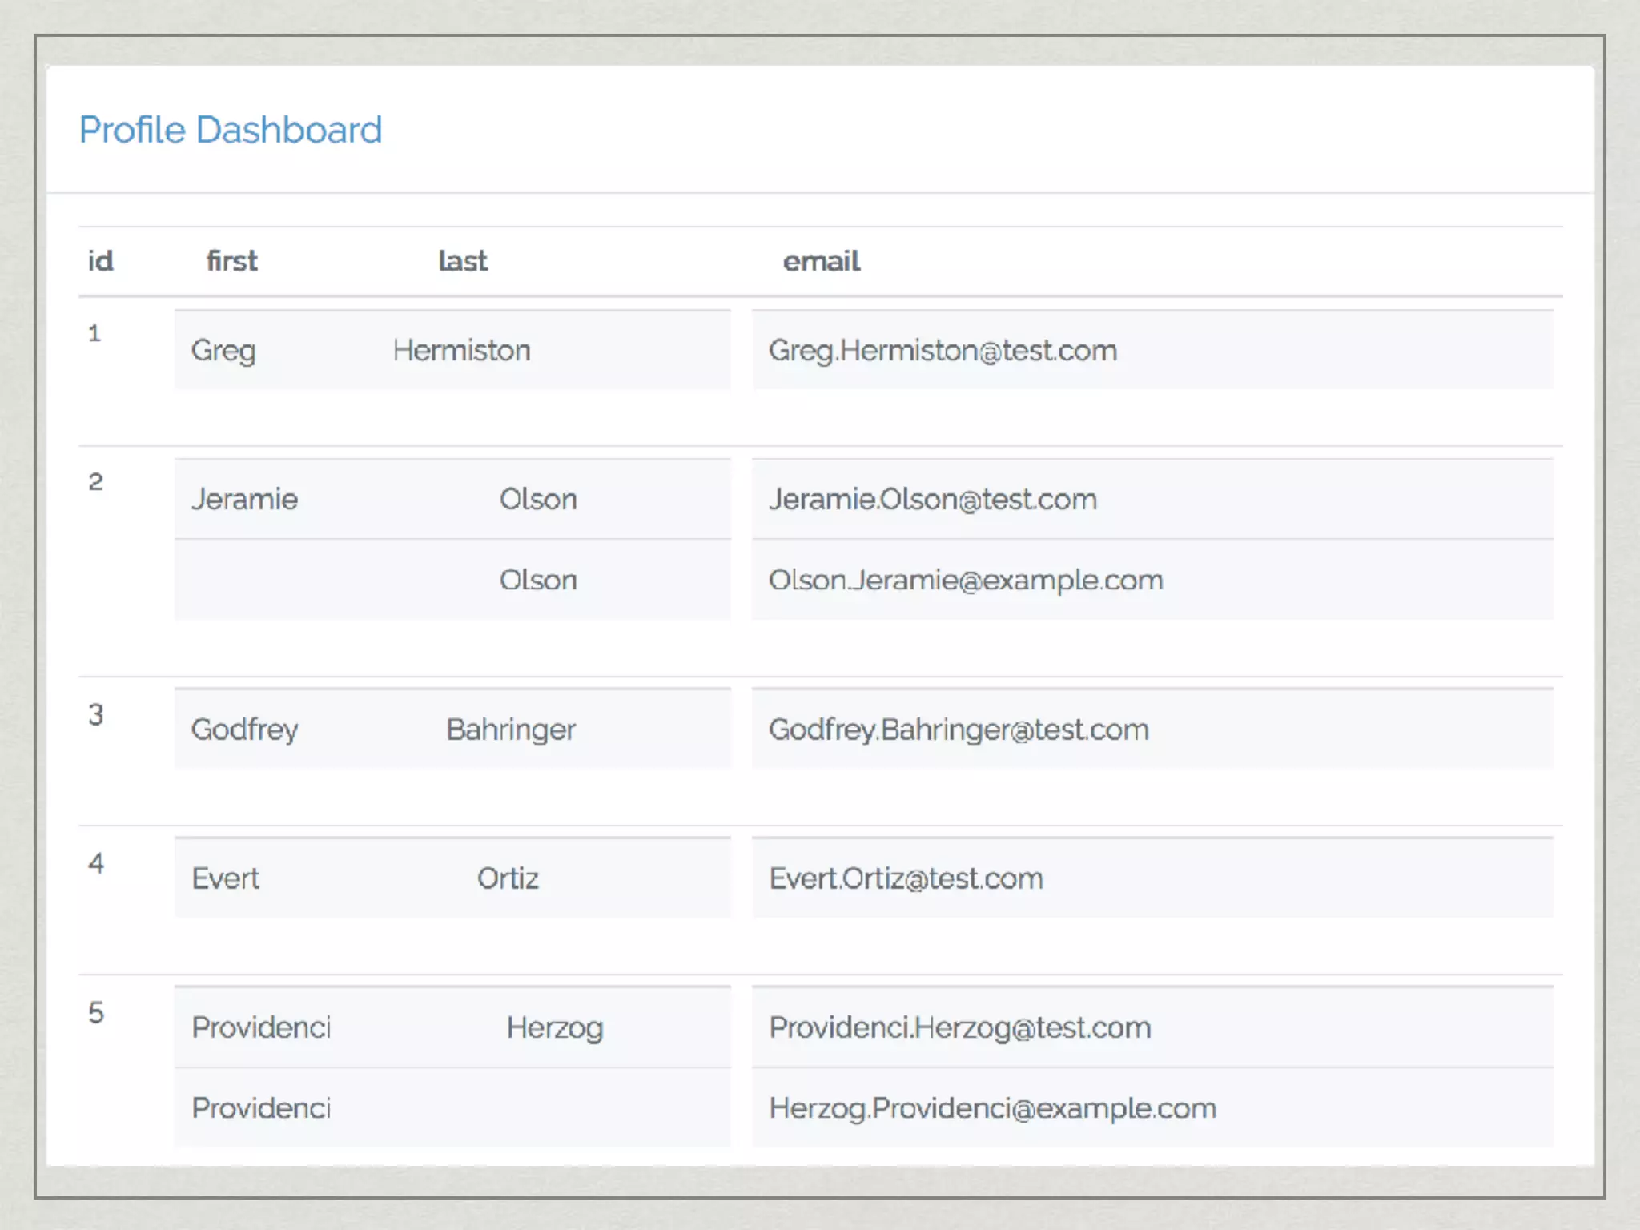
Task: Click the id column header
Action: point(100,261)
